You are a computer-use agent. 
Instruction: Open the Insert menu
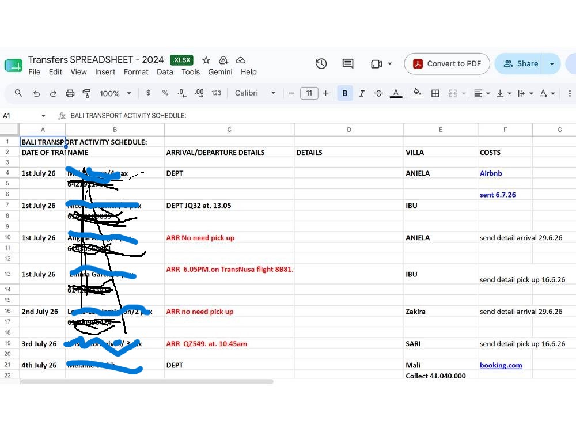coord(105,72)
